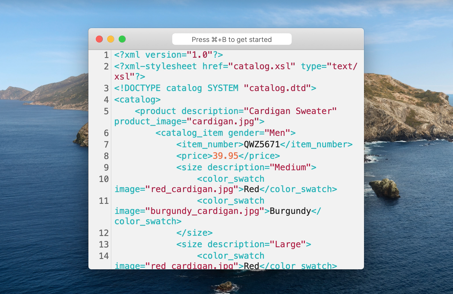
Task: Click line number 10 in the gutter
Action: [x=104, y=179]
